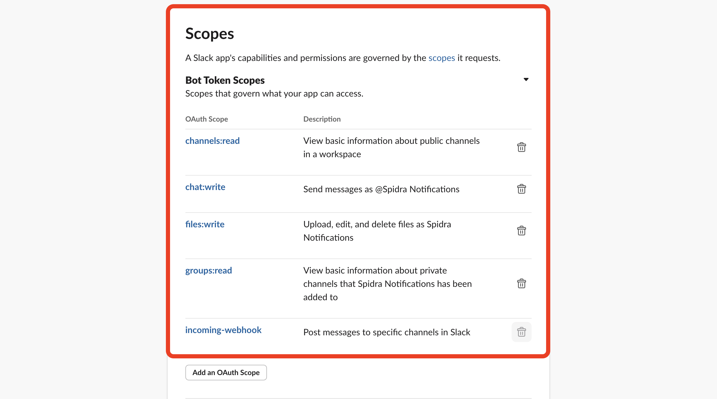The width and height of the screenshot is (717, 399).
Task: Select the files:write scope link
Action: pyautogui.click(x=205, y=224)
